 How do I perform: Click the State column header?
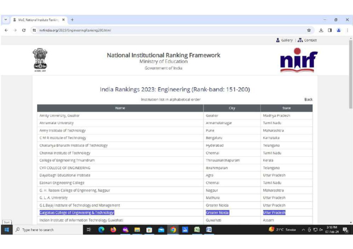pyautogui.click(x=286, y=108)
